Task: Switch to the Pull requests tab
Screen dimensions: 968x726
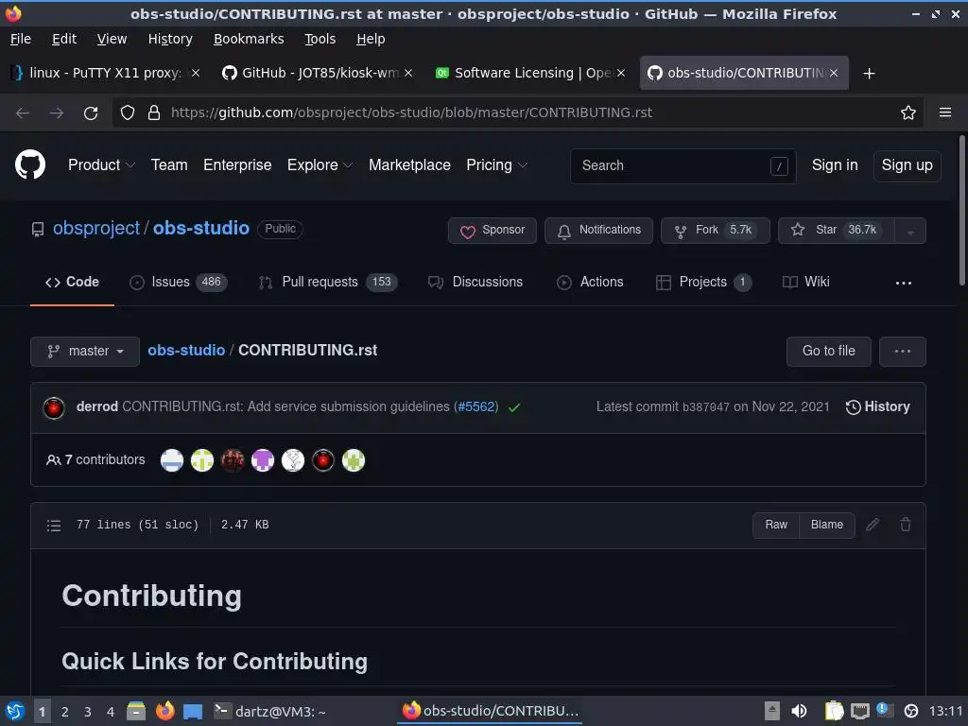Action: pyautogui.click(x=328, y=282)
